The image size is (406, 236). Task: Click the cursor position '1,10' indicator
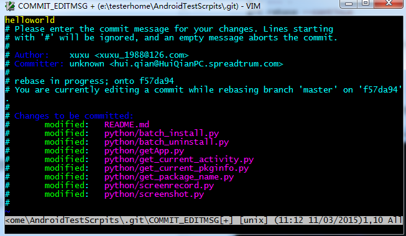373,220
